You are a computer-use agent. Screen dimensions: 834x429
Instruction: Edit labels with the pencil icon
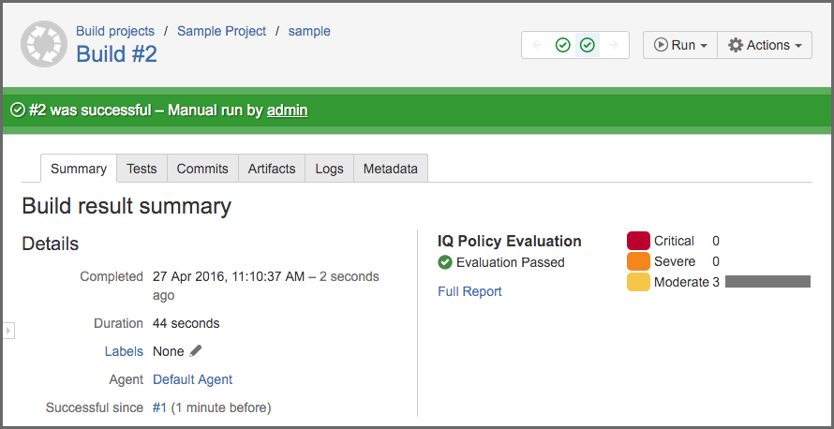pyautogui.click(x=196, y=351)
